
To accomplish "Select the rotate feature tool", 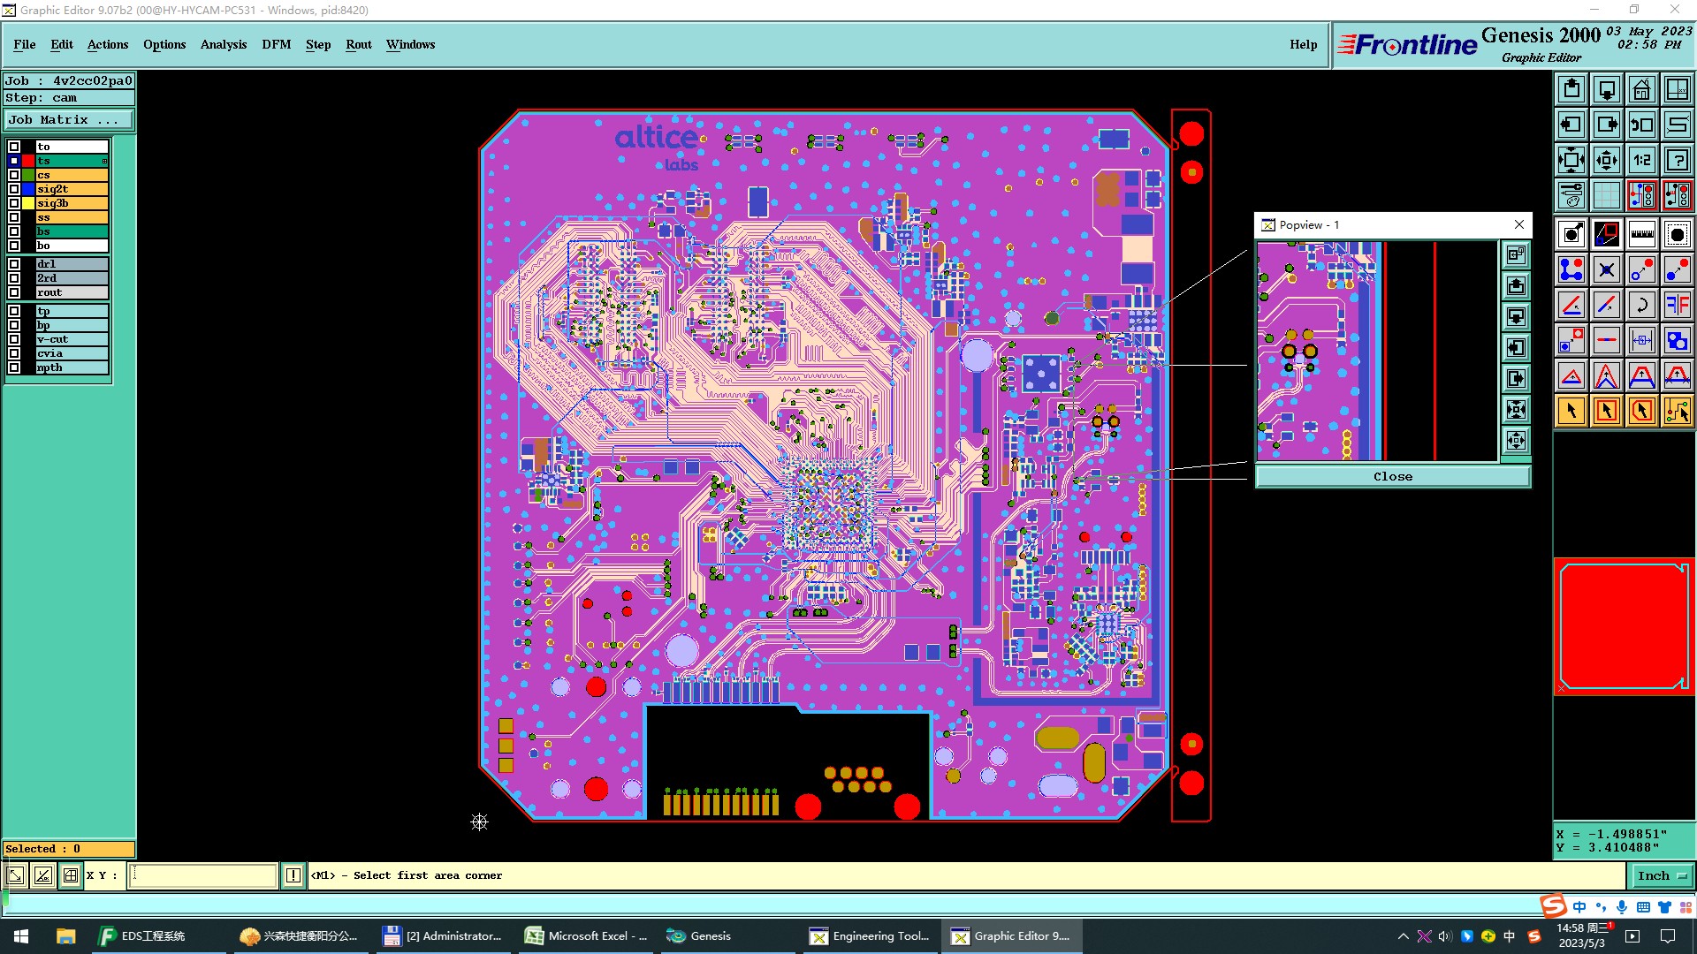I will coord(1641,306).
